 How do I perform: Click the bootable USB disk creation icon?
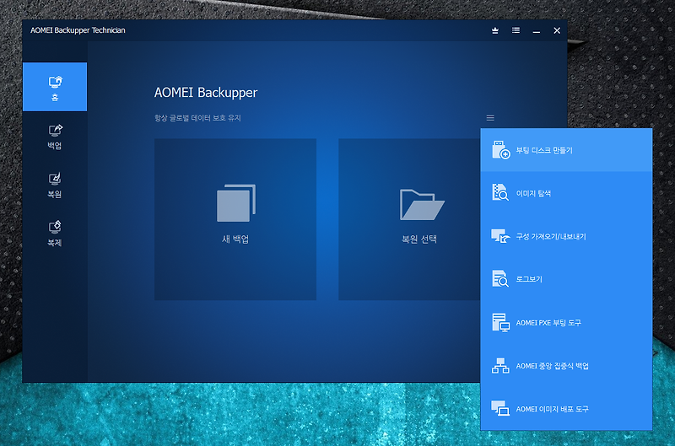pos(500,150)
